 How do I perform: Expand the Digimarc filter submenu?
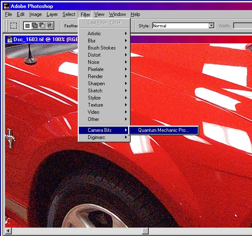(104, 137)
